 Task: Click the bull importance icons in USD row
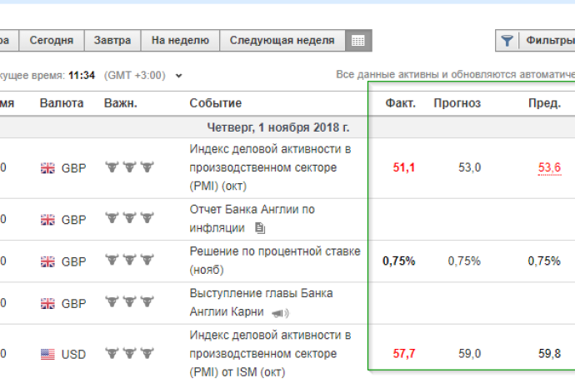[x=129, y=353]
